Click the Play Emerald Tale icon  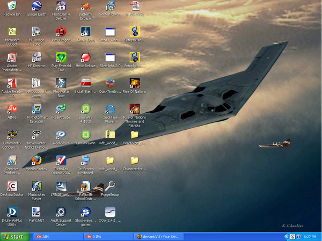coord(61,57)
